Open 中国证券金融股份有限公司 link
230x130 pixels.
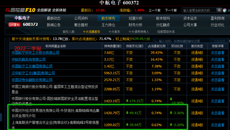point(32,80)
